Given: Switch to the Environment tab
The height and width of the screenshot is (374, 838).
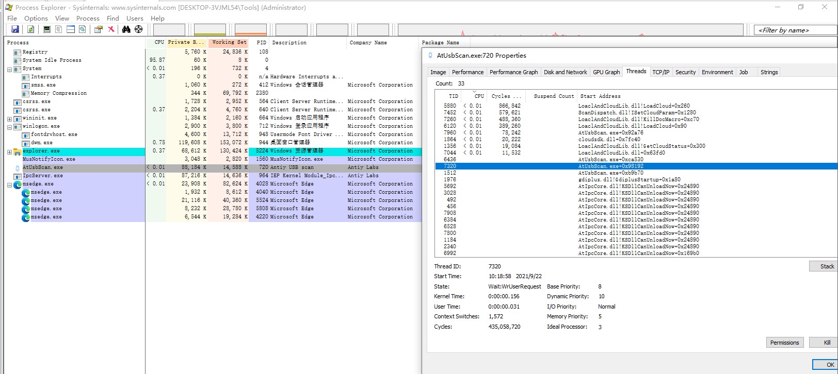Looking at the screenshot, I should coord(717,72).
